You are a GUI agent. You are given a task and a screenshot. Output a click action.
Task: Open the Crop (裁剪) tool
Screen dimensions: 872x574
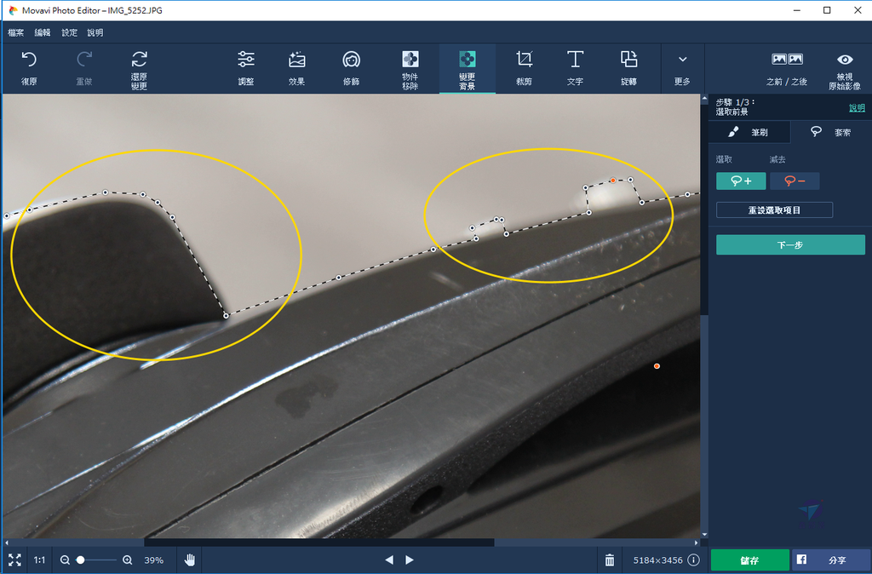pyautogui.click(x=524, y=68)
